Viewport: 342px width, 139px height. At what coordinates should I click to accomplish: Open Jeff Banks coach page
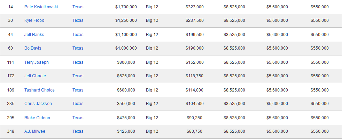(x=34, y=35)
